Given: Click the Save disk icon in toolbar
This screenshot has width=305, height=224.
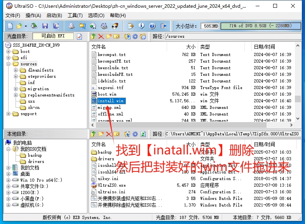Looking at the screenshot, I should point(45,26).
